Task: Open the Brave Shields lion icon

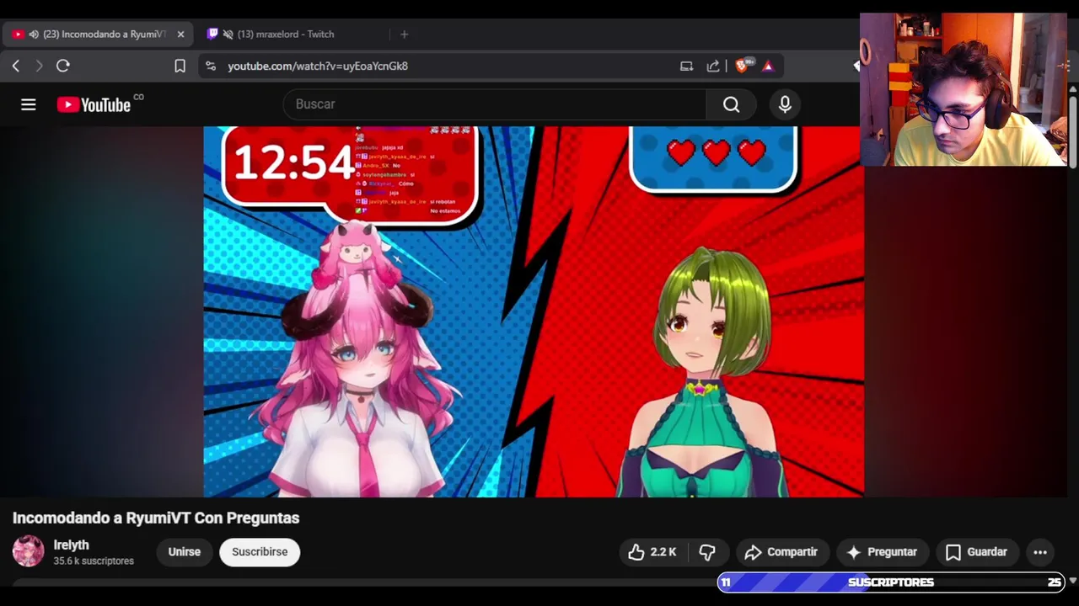Action: (743, 66)
